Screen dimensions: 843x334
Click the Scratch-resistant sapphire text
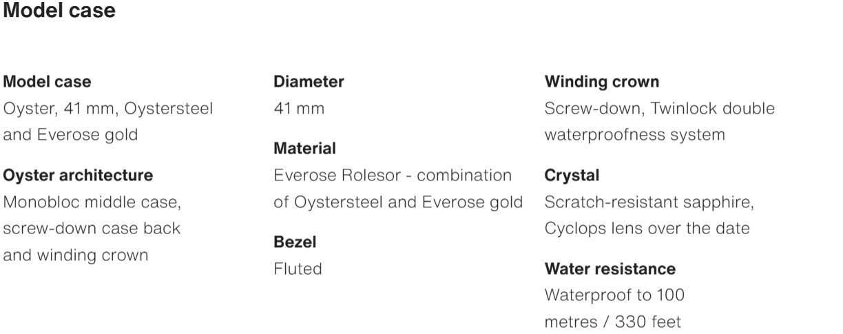pos(649,202)
